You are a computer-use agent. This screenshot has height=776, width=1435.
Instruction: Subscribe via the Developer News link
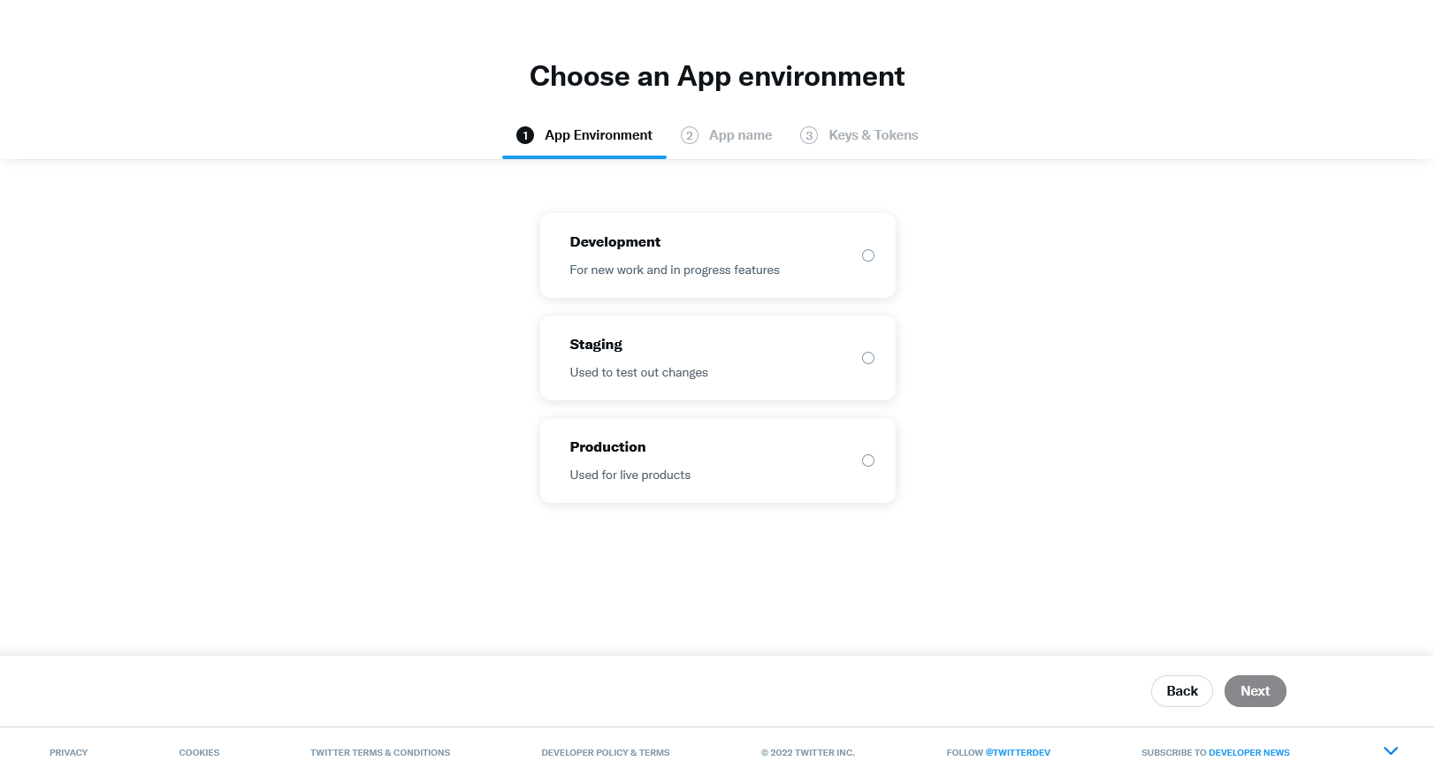pos(1248,753)
